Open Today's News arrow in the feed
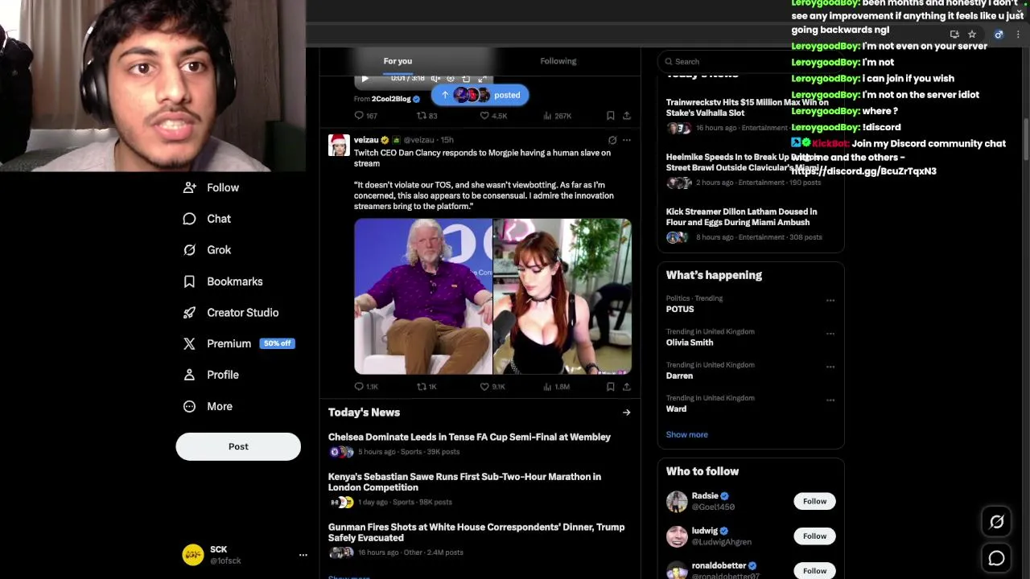The height and width of the screenshot is (579, 1030). pos(626,413)
